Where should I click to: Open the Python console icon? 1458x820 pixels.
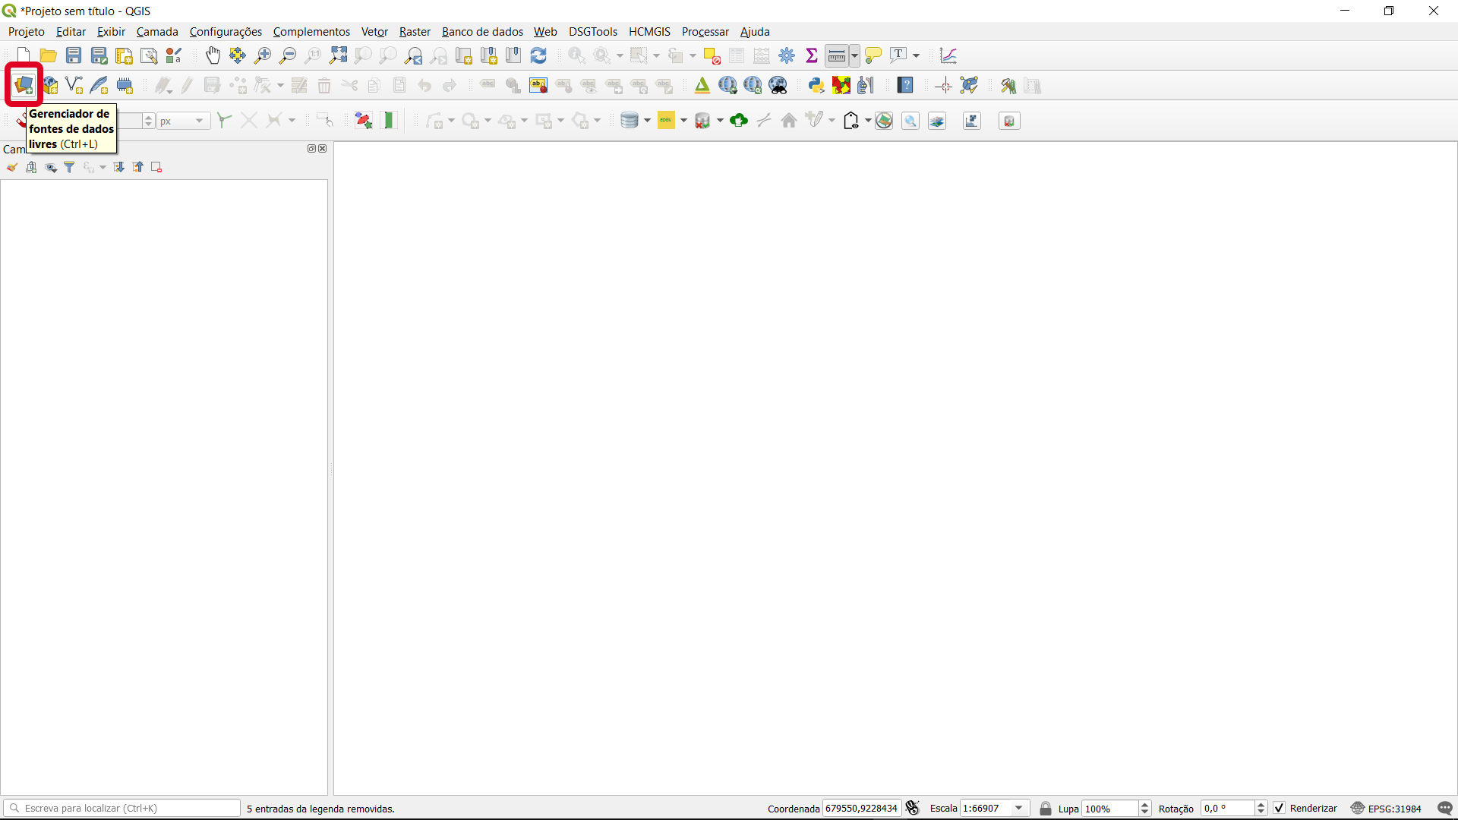816,85
